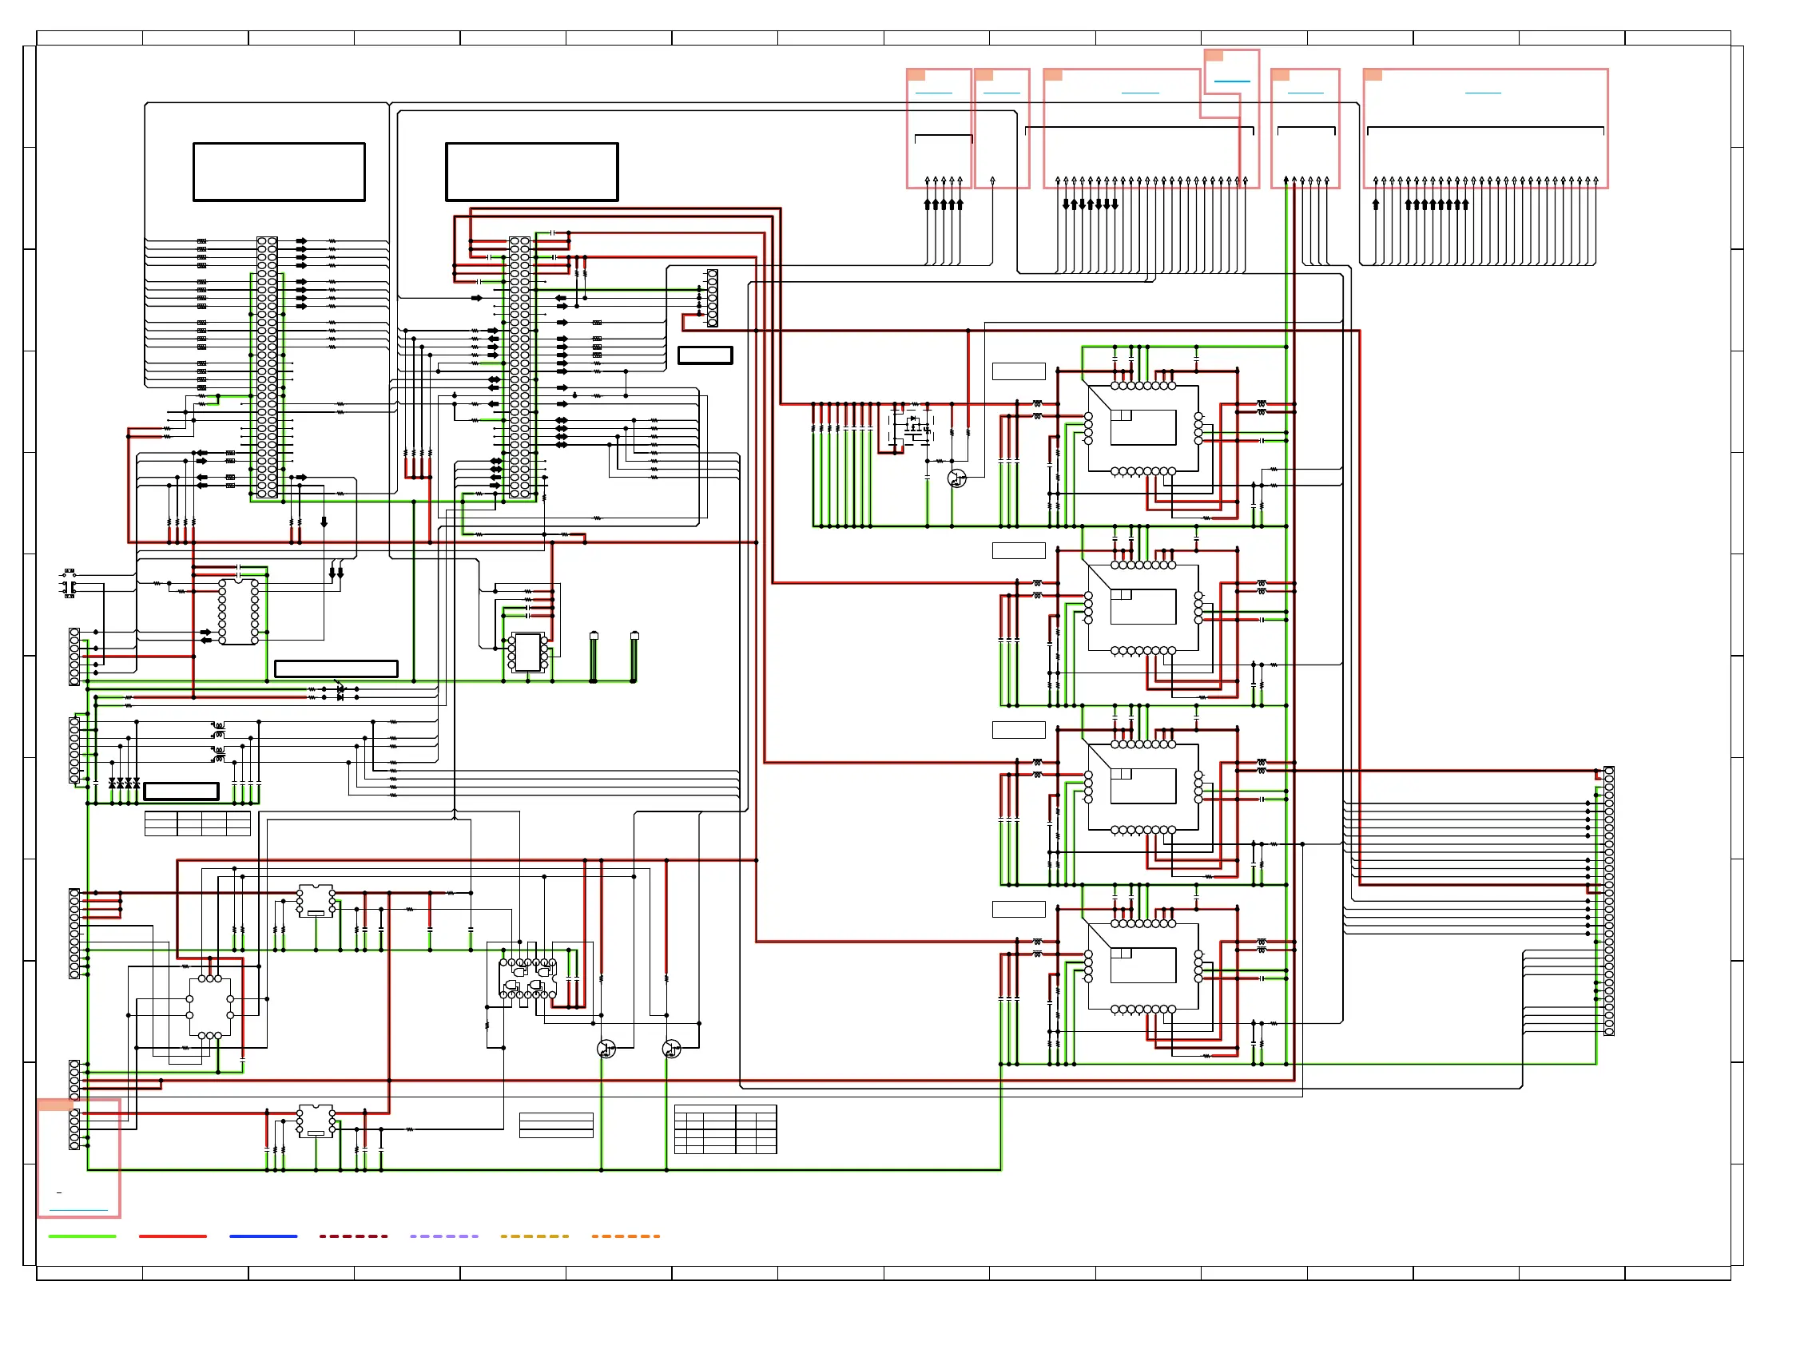Screen dimensions: 1812x1345
Task: Click the solid green line legend sample
Action: [82, 1236]
